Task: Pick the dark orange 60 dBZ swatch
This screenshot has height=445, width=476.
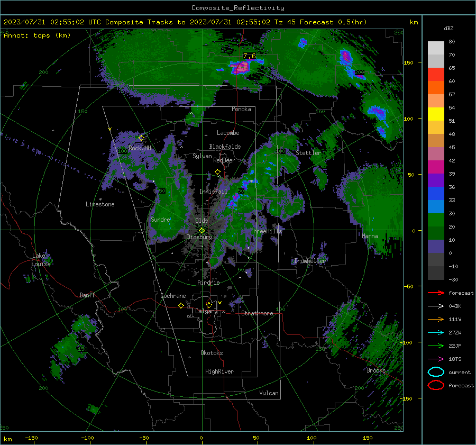Action: tap(436, 87)
